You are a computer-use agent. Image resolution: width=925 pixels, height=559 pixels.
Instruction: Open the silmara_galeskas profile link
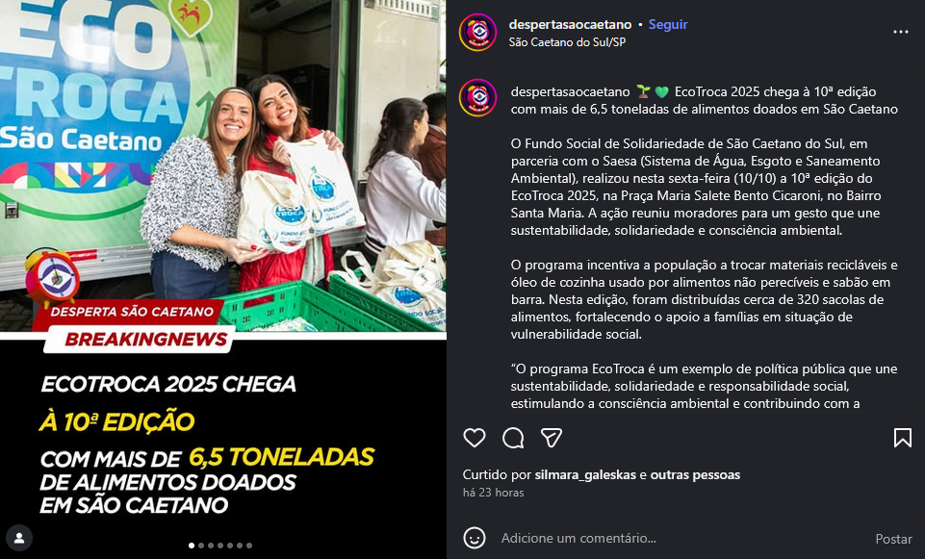[585, 474]
